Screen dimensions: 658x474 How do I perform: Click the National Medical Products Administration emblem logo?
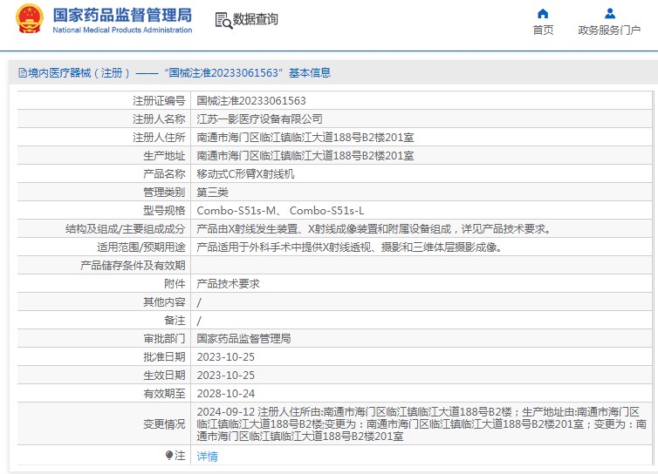point(29,19)
